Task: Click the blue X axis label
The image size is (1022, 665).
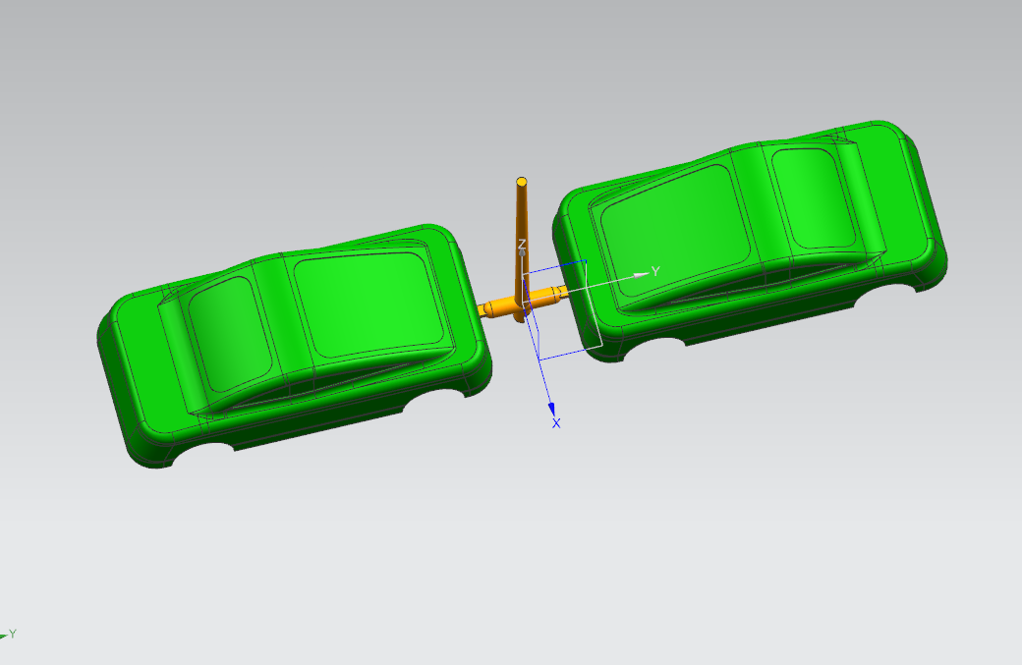Action: pyautogui.click(x=556, y=424)
